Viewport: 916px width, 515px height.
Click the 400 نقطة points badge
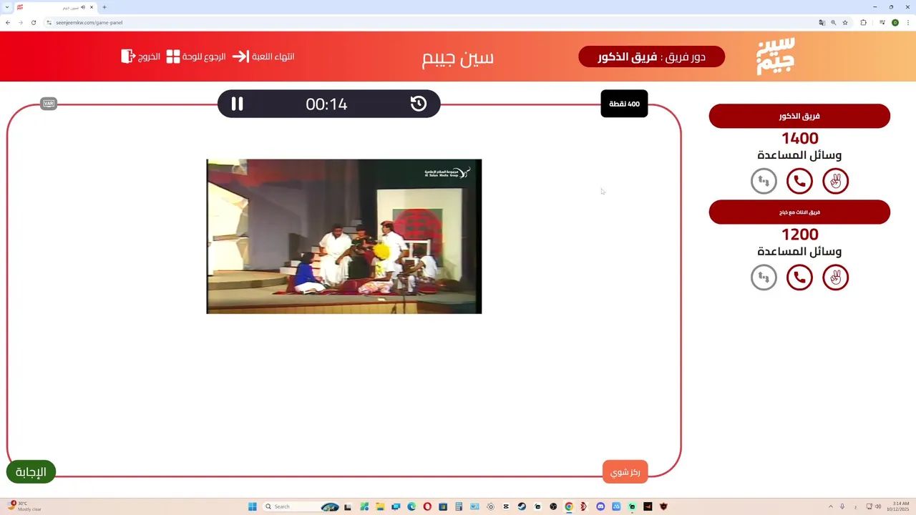(x=624, y=104)
